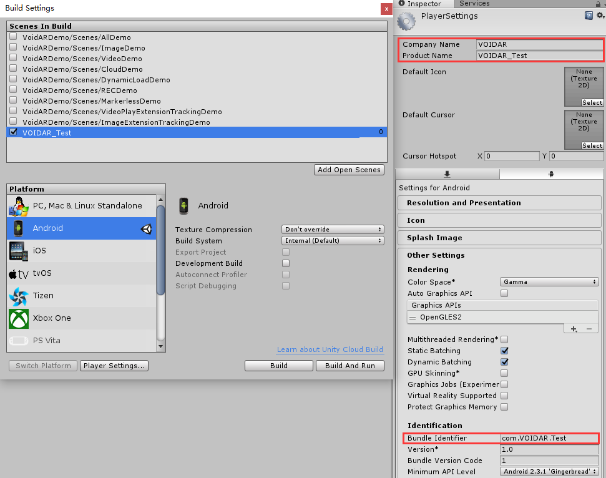
Task: Open Learn about Unity Cloud Build link
Action: [330, 349]
